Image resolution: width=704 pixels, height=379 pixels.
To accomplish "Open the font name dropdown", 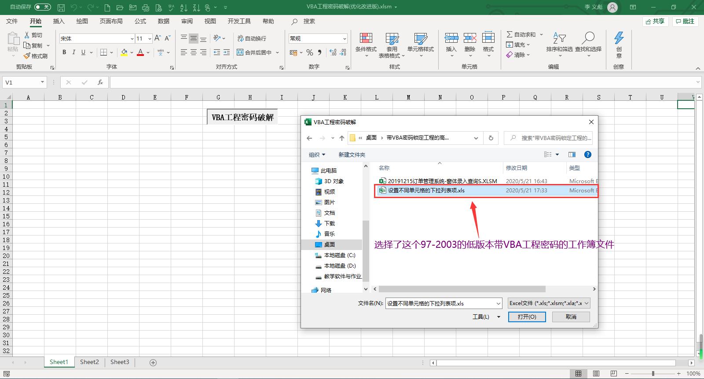I will (x=132, y=39).
